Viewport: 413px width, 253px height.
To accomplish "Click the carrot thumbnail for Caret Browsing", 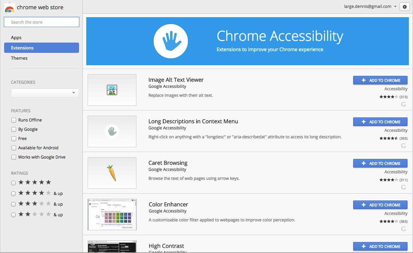I will point(112,173).
